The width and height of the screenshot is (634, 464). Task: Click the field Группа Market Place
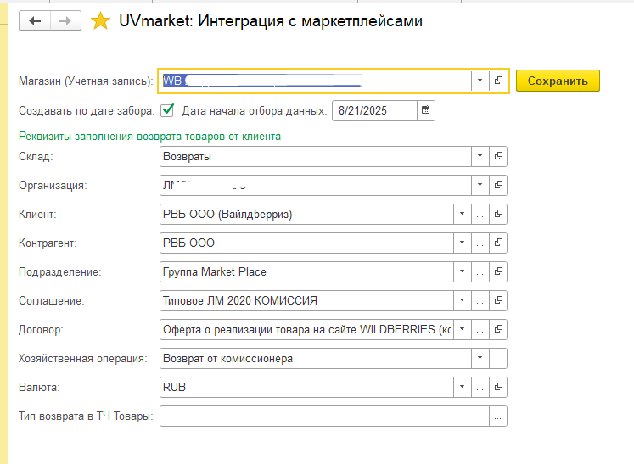pos(306,271)
